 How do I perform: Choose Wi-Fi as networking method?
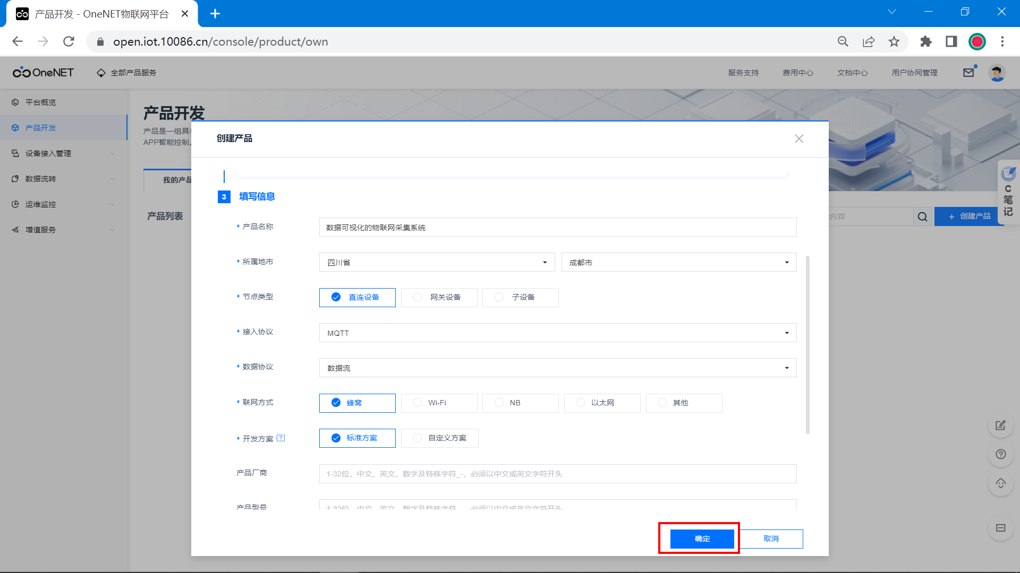tap(439, 403)
